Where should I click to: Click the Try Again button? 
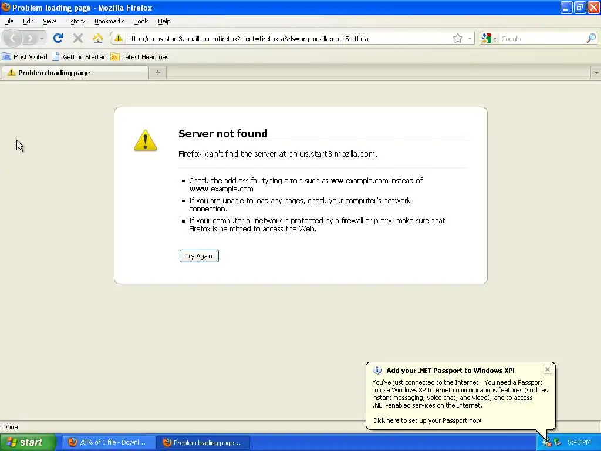point(199,256)
